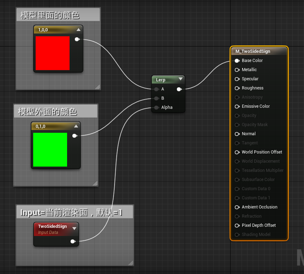Click the Pixel Depth Offset pin
Screen dimensions: 304x274
[x=237, y=225]
